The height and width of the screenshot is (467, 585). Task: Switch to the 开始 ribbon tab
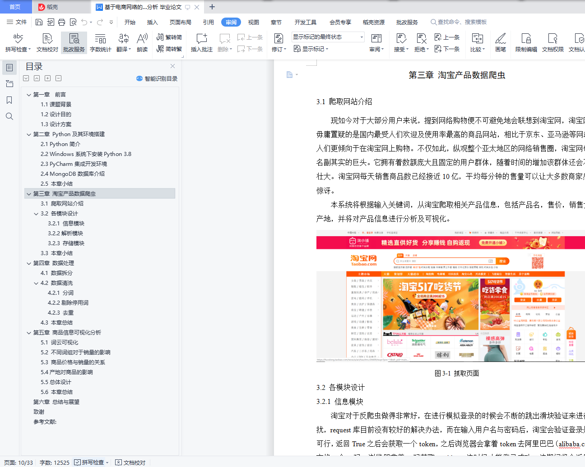pyautogui.click(x=130, y=22)
